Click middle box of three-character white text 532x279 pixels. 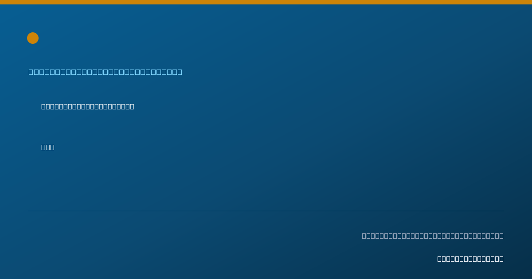tap(48, 147)
